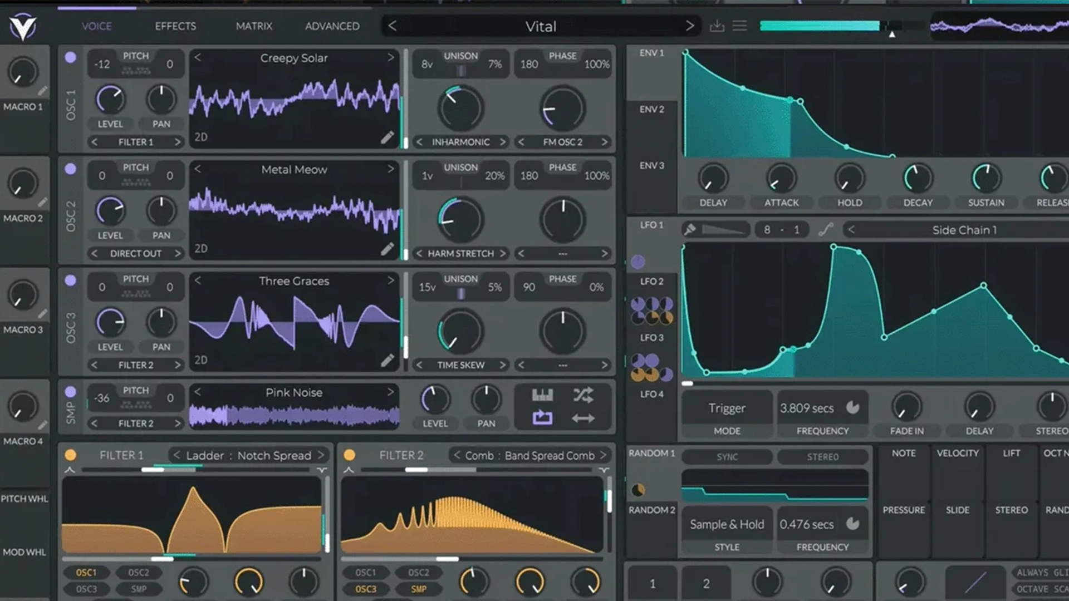1069x601 pixels.
Task: Switch to the EFFECTS tab
Action: coord(175,26)
